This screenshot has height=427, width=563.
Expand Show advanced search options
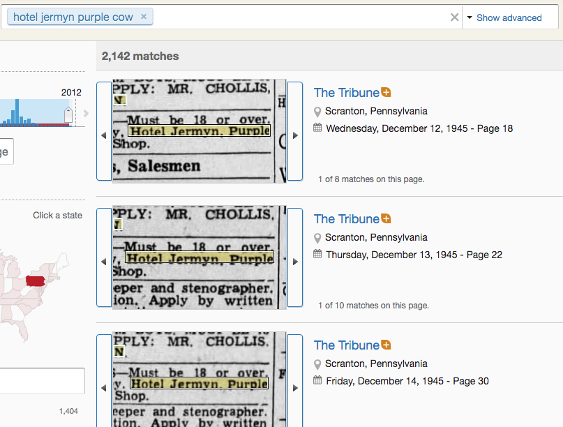point(504,18)
